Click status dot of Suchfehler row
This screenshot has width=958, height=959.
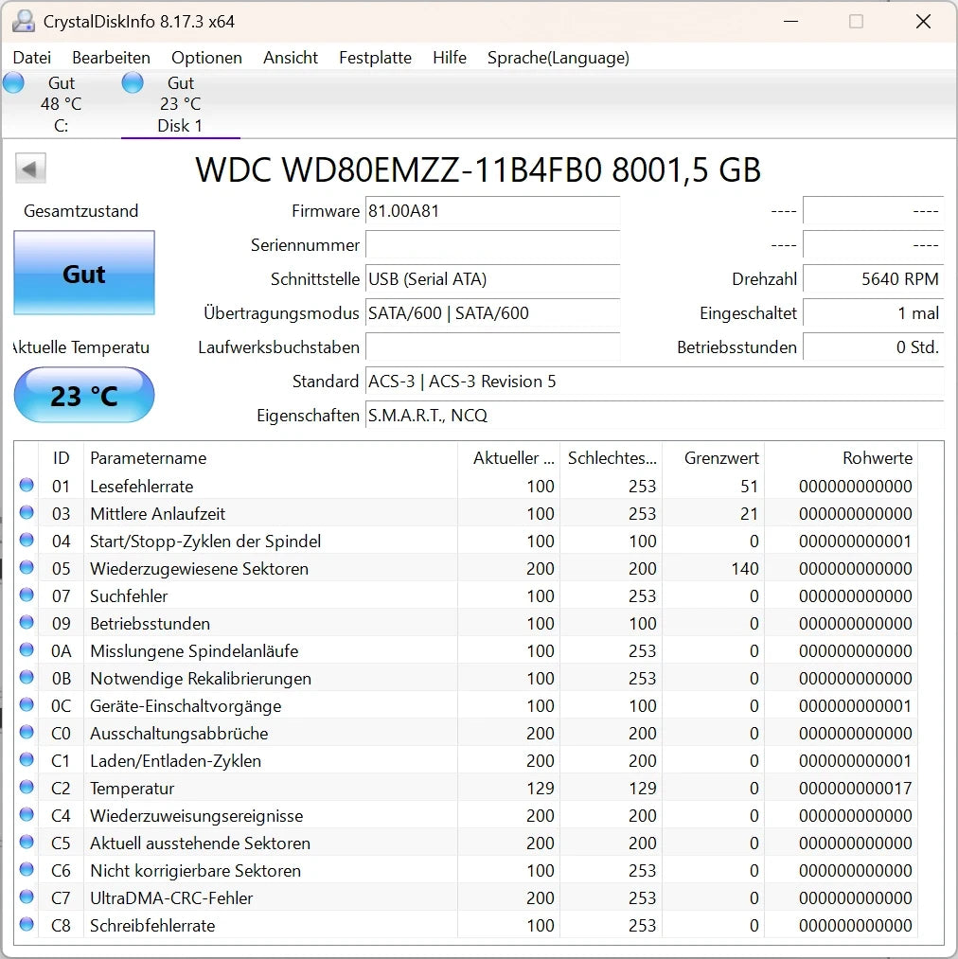27,595
